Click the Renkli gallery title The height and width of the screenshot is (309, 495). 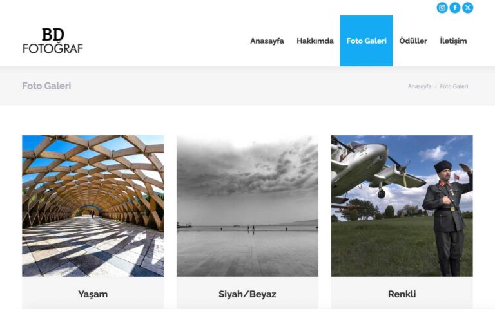[402, 294]
